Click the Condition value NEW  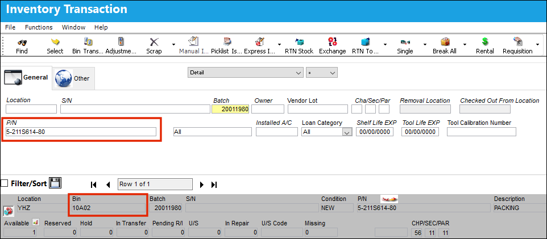coord(337,208)
